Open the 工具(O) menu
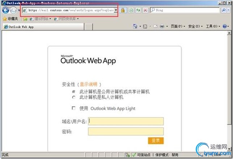The height and width of the screenshot is (159, 233). (213, 26)
